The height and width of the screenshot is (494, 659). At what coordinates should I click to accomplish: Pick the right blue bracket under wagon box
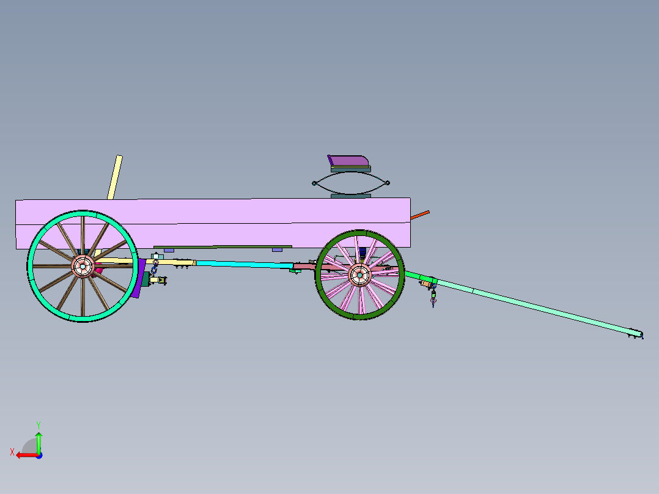277,249
